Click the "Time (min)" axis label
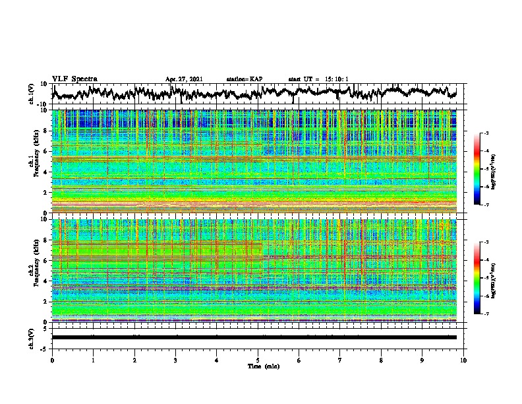The height and width of the screenshot is (404, 522). coord(264,366)
